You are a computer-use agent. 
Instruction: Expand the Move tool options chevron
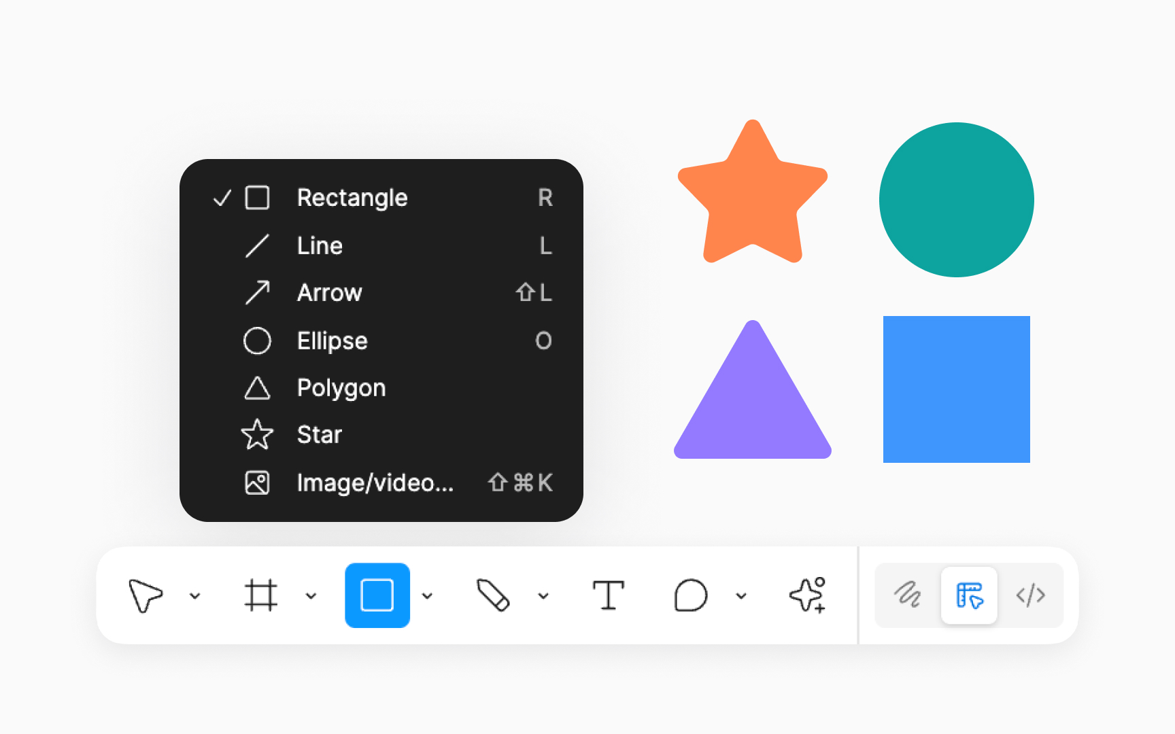coord(197,595)
